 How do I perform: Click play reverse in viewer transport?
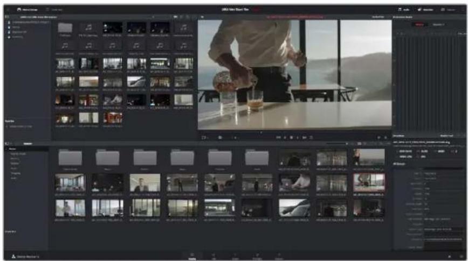coord(285,138)
